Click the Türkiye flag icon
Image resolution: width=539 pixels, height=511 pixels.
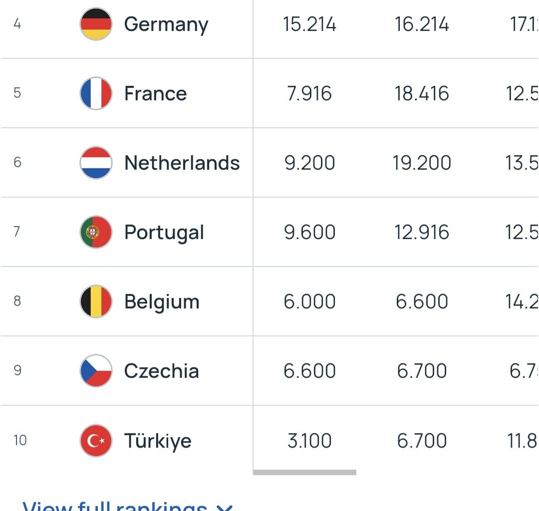coord(96,441)
